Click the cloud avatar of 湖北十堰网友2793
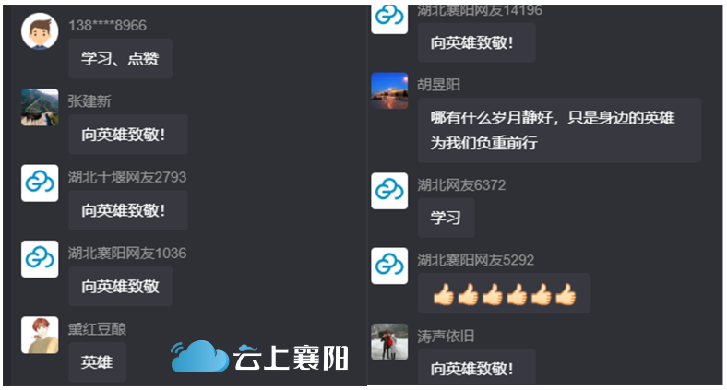The height and width of the screenshot is (390, 727). pyautogui.click(x=40, y=183)
